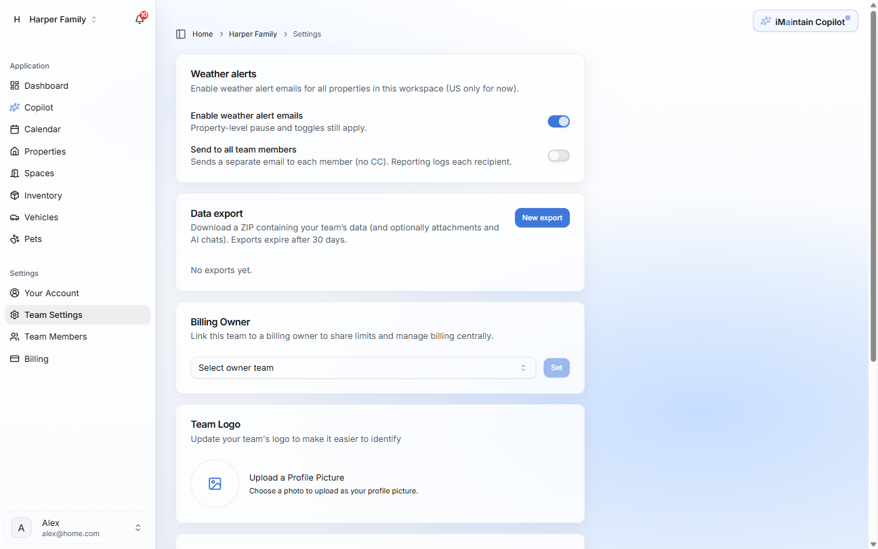Open the Calendar section

[x=43, y=129]
